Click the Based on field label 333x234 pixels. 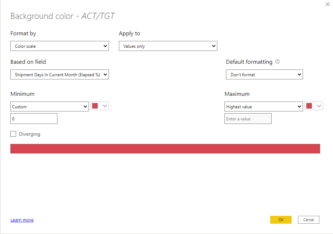point(28,62)
